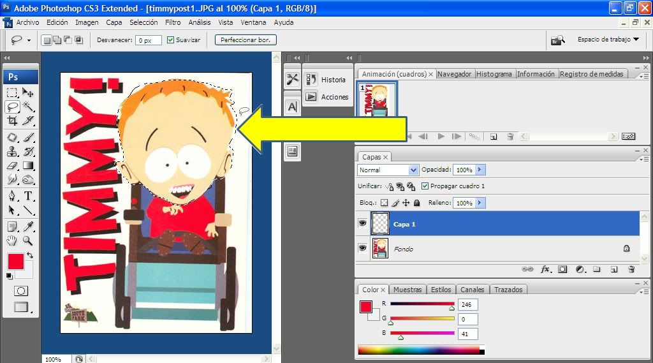Add layer style with fx icon
Viewport: 653px width, 363px height.
546,269
